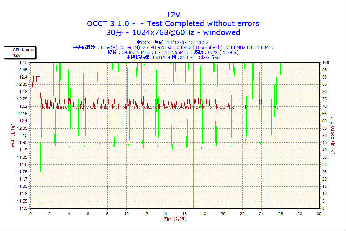Click the '26' minute label on time axis
346x231 pixels.
pos(281,214)
